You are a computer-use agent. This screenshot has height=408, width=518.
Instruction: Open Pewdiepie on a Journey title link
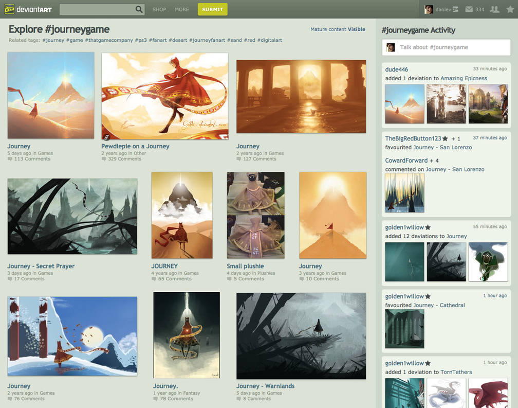click(x=135, y=146)
